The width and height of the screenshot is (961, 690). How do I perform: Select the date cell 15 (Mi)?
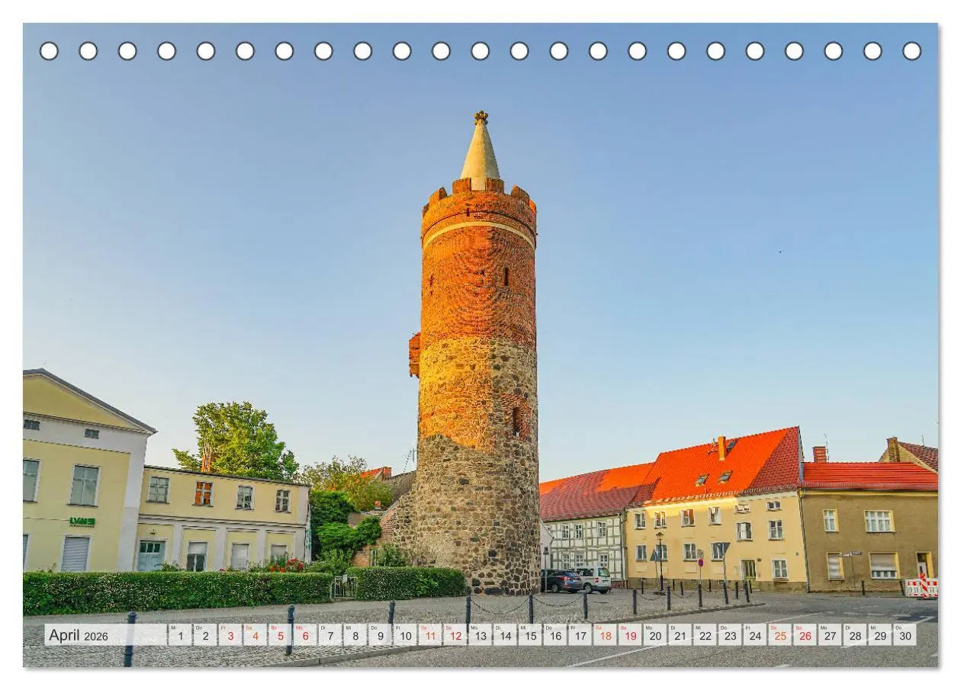[530, 635]
